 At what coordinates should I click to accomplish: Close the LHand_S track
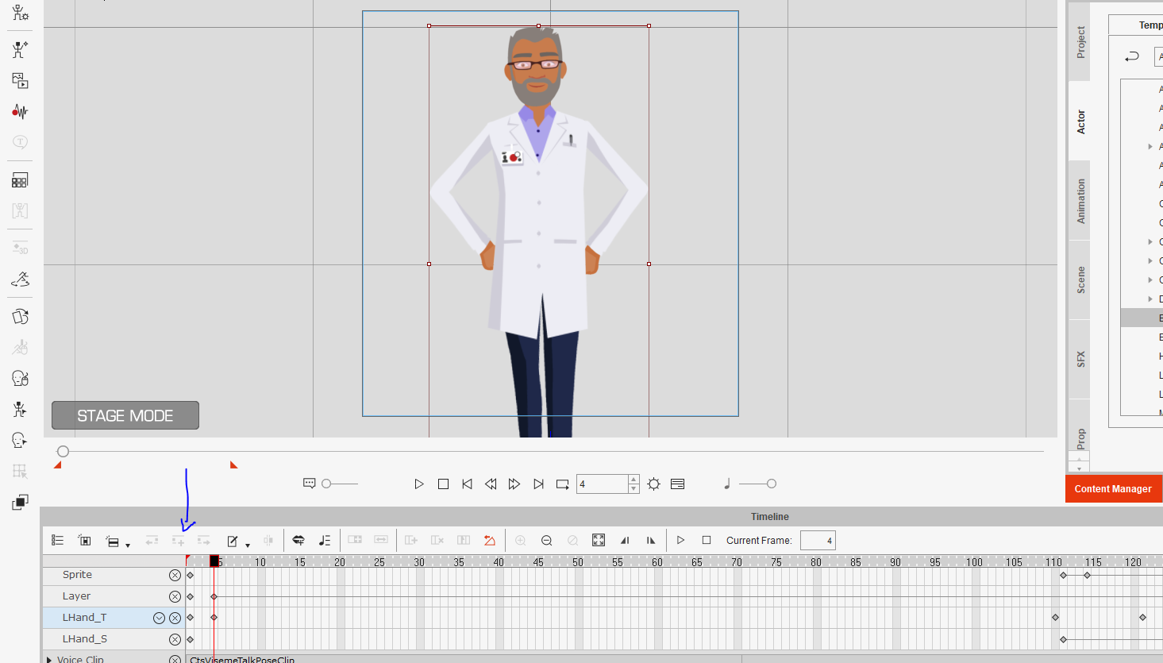click(175, 639)
